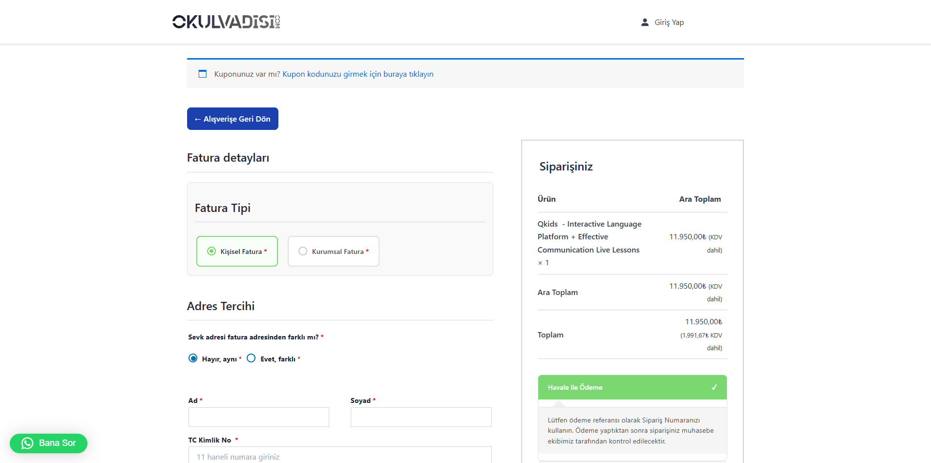931x463 pixels.
Task: Select the Kurumsal Fatura option
Action: pos(303,251)
